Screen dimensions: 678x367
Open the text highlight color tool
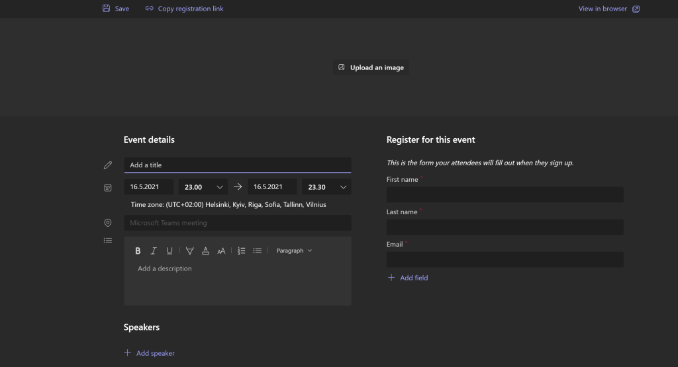(x=189, y=251)
